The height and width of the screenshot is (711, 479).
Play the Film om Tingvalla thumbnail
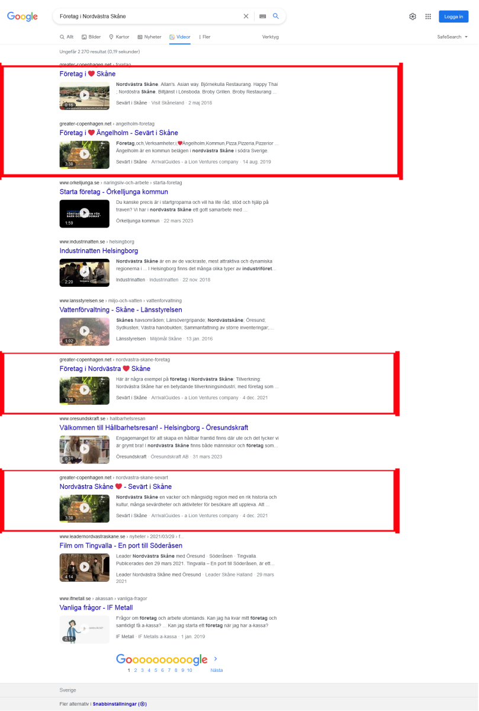click(84, 567)
